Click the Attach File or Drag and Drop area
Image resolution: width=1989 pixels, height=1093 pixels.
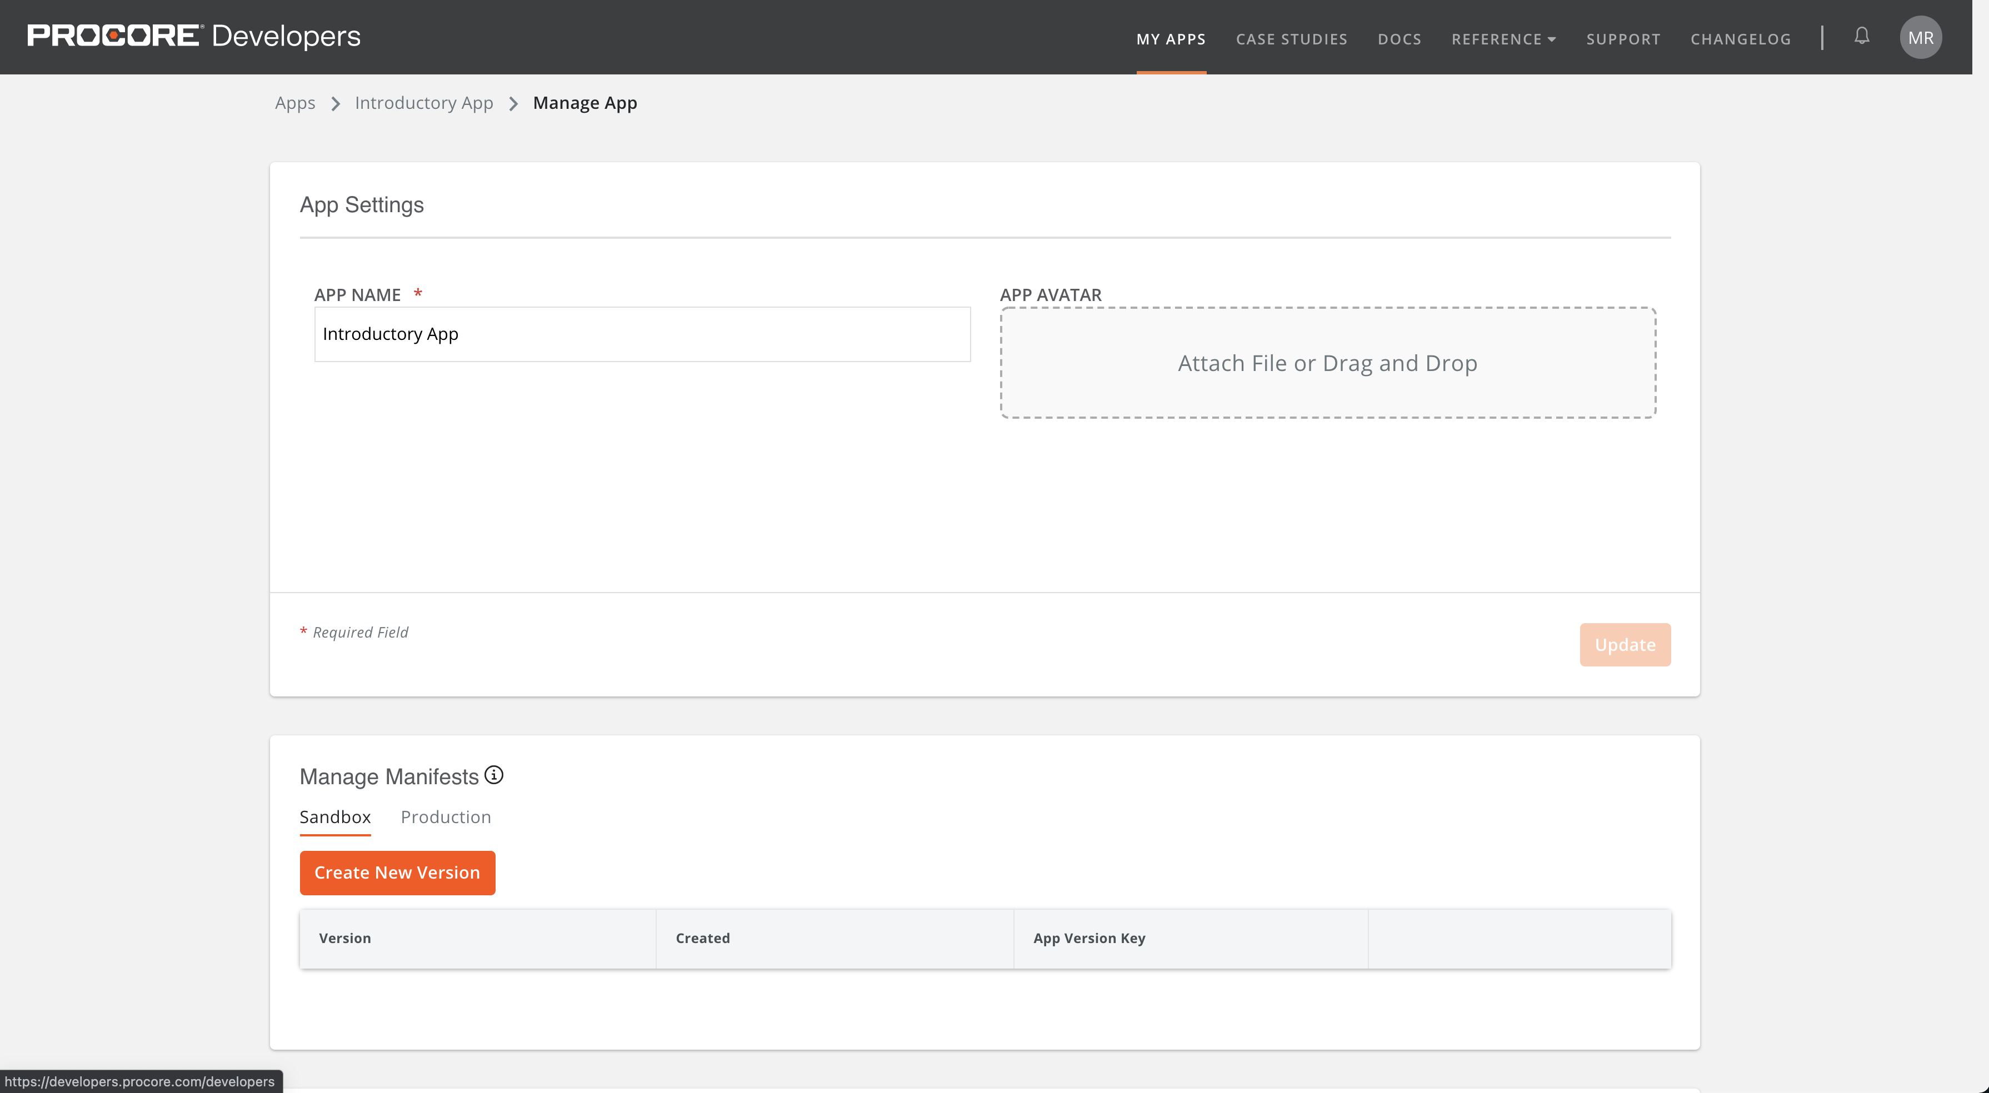click(1328, 363)
